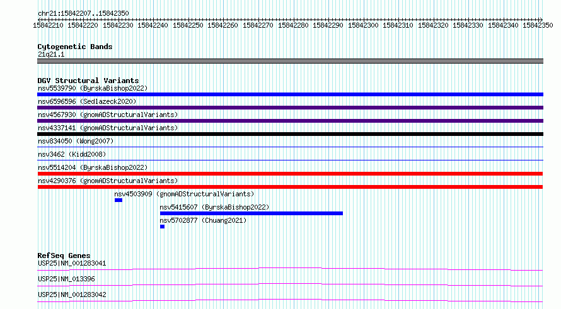Click ruler position 15842230
Viewport: 561px width, 309px height.
click(x=118, y=25)
